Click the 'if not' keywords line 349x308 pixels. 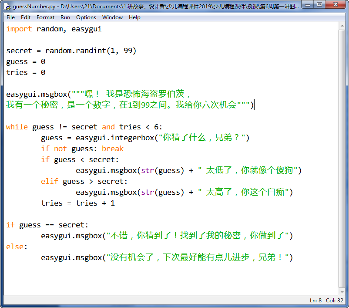point(82,149)
